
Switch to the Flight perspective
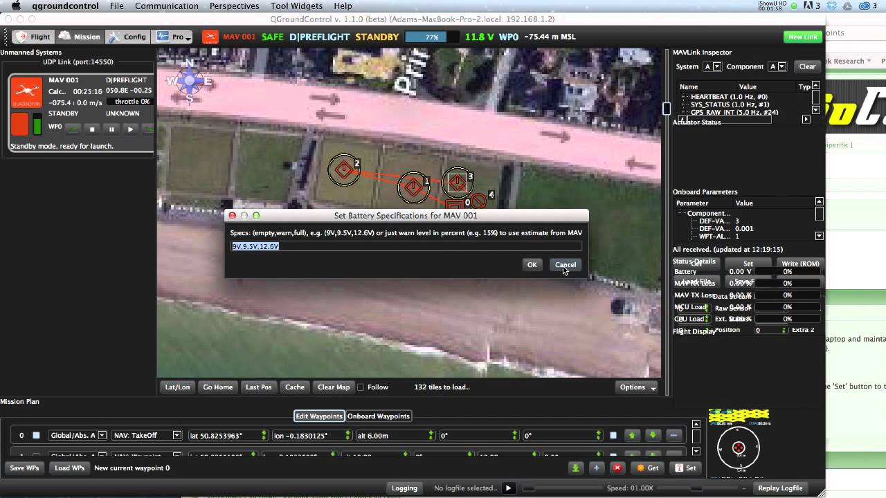tap(33, 37)
